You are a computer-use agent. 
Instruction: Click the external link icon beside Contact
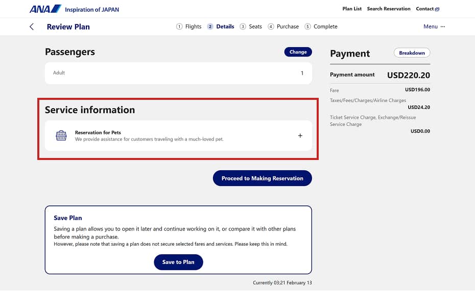(437, 9)
